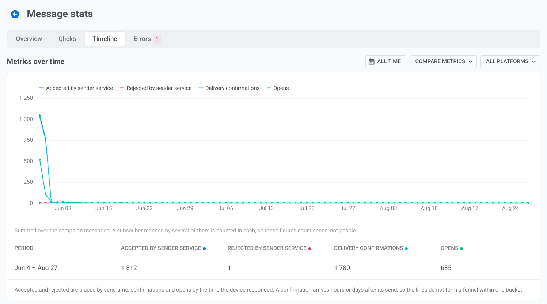Click the Message stats page title

click(x=60, y=14)
